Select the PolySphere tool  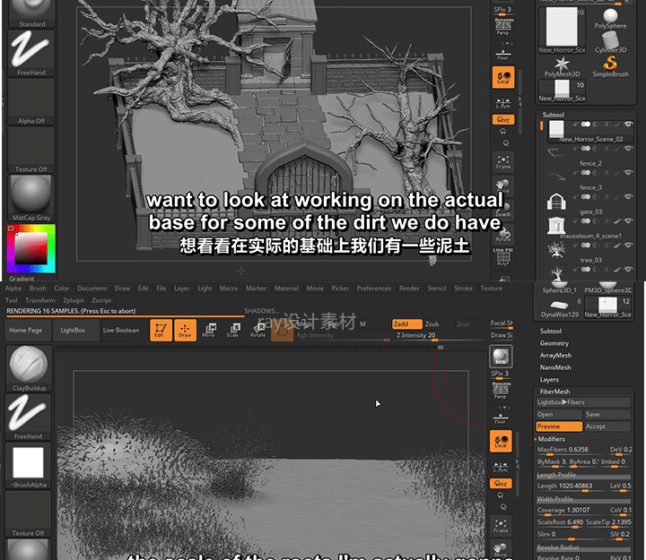[x=610, y=18]
